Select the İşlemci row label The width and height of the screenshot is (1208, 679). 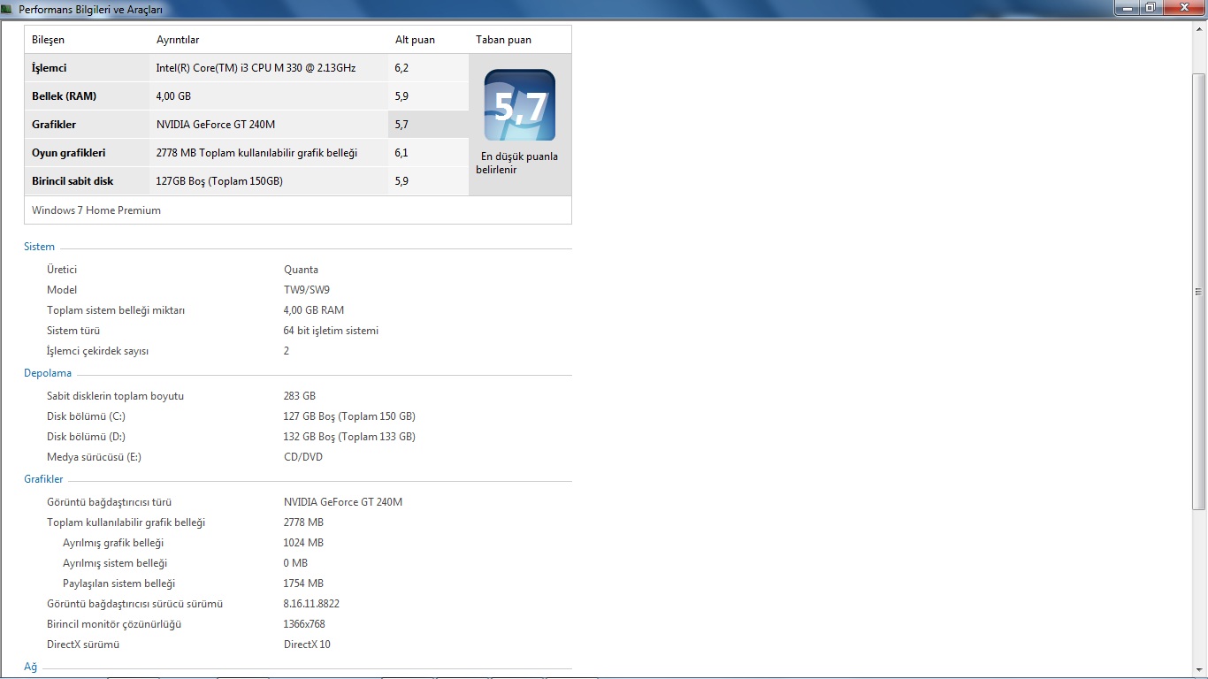pos(49,68)
